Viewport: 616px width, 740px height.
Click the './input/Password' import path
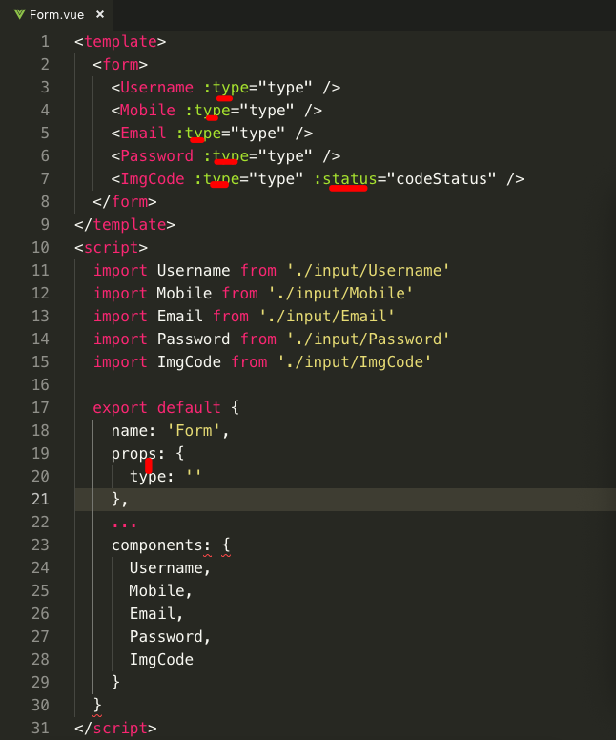click(368, 339)
